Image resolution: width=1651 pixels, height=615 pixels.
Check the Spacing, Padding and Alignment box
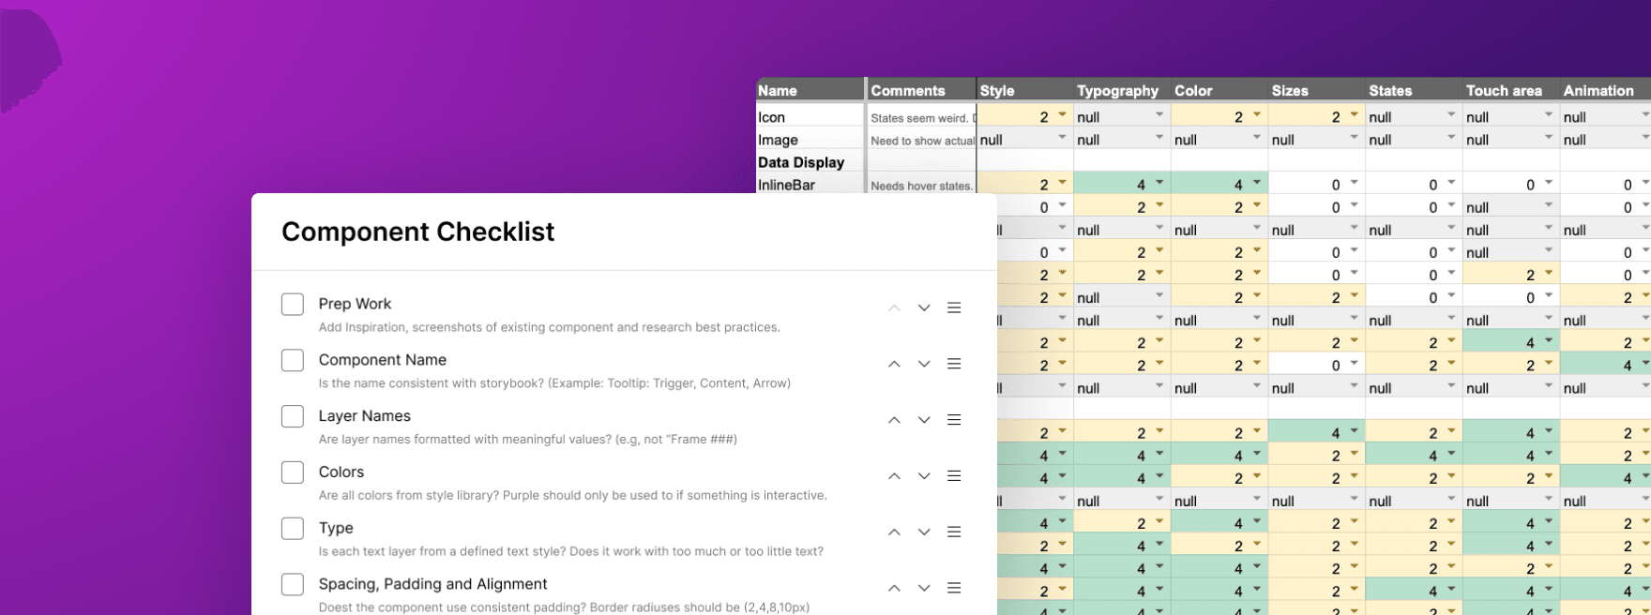click(293, 584)
